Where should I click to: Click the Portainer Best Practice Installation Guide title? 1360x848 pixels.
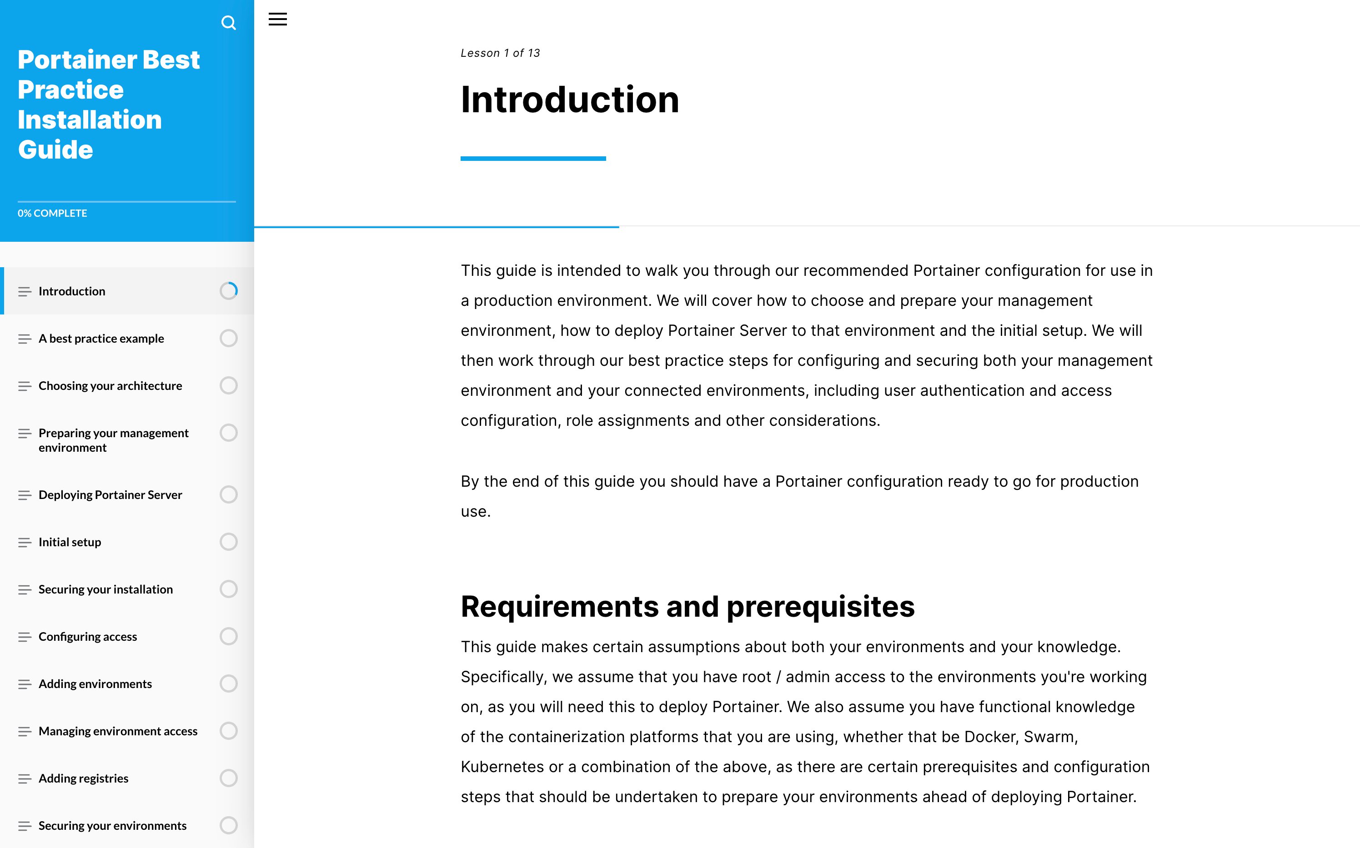[110, 105]
